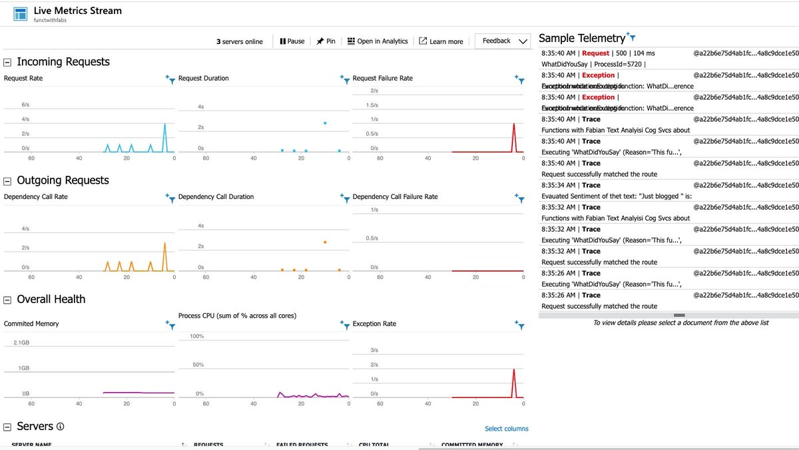Add filter on Commited Memory chart

(170, 324)
